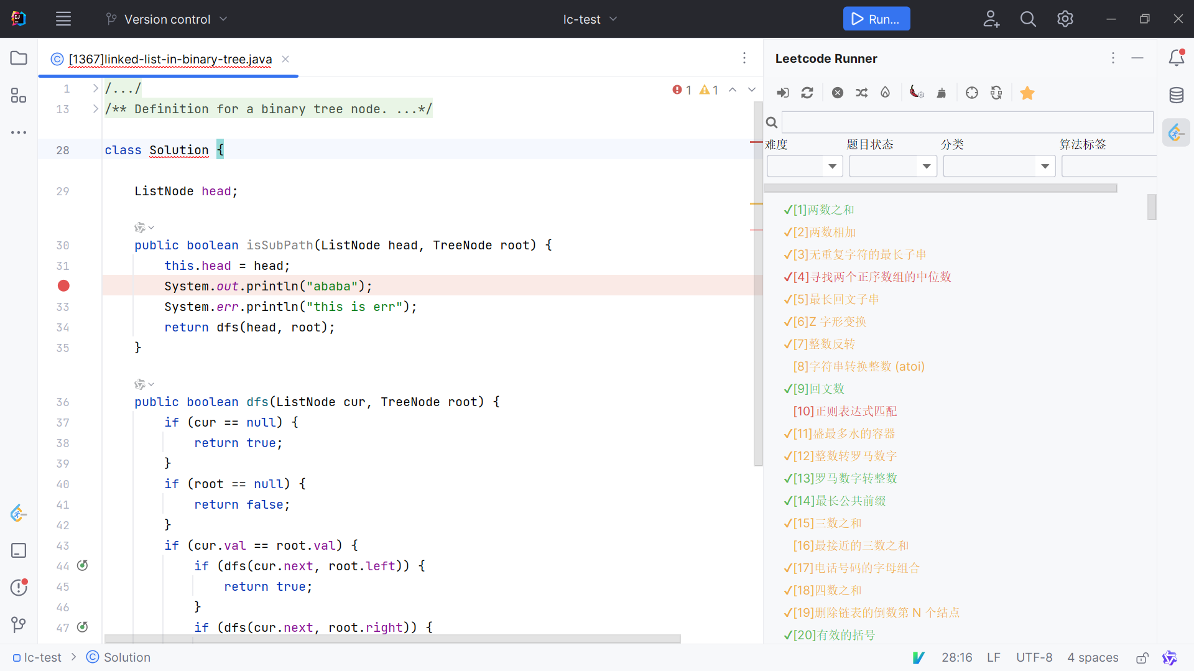This screenshot has height=671, width=1194.
Task: Click the Leetcode login arrow icon
Action: pos(783,93)
